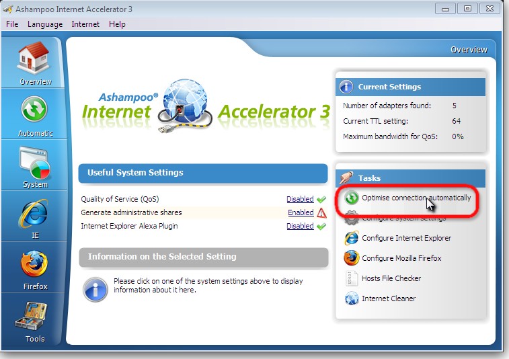Minimize the Ashampoo window
Screen dimensions: 509x359
(x=445, y=9)
